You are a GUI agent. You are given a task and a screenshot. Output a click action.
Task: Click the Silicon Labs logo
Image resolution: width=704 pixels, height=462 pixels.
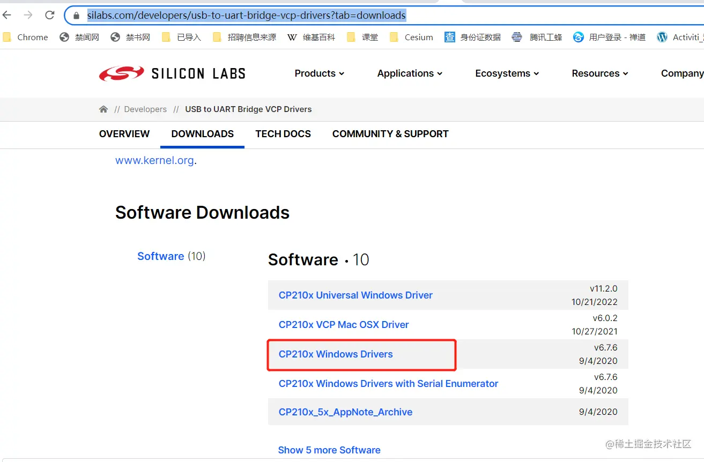pyautogui.click(x=172, y=73)
